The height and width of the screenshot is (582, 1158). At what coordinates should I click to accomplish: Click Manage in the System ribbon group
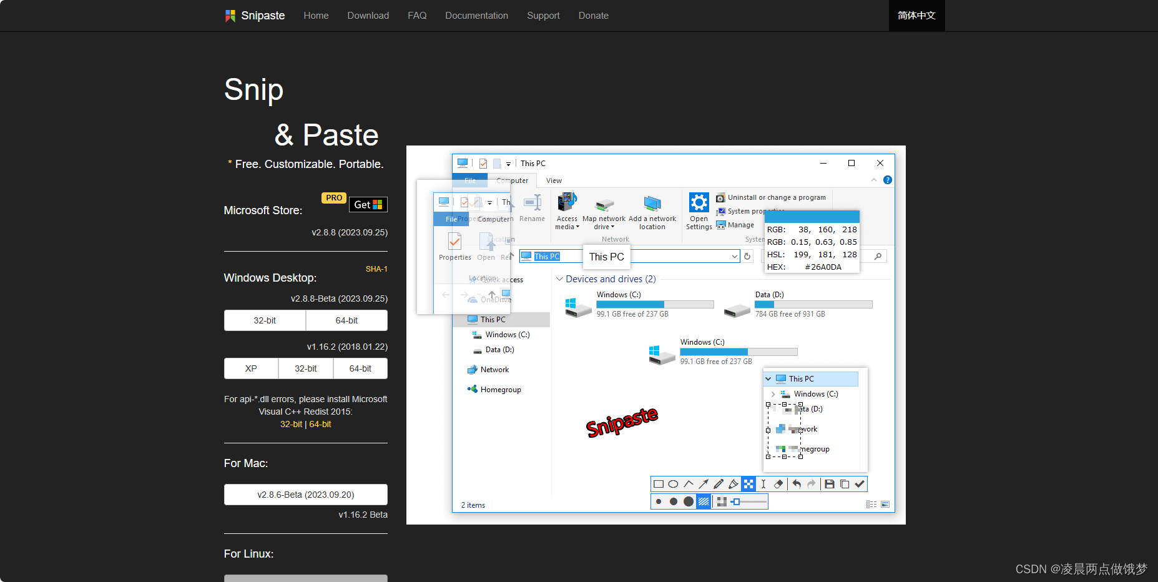735,225
